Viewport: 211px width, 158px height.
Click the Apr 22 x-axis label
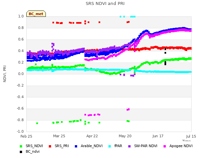click(x=92, y=136)
